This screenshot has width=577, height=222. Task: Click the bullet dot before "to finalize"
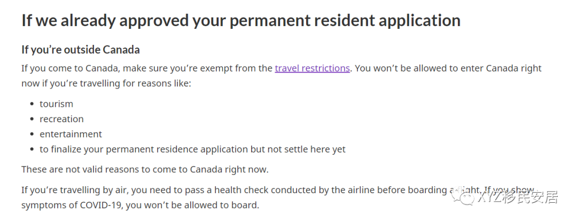[x=32, y=149]
